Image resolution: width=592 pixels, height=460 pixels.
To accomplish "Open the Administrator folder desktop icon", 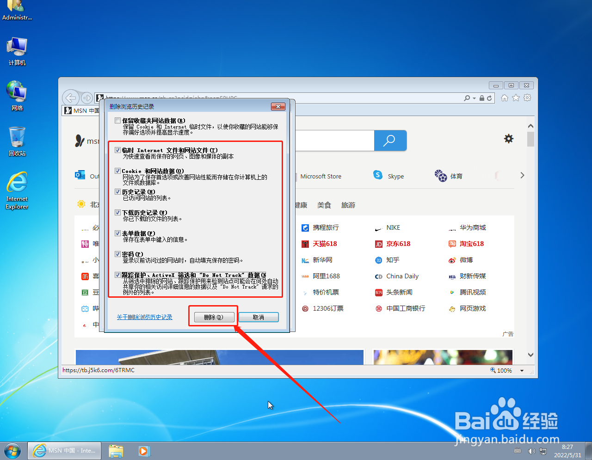I will [x=17, y=10].
